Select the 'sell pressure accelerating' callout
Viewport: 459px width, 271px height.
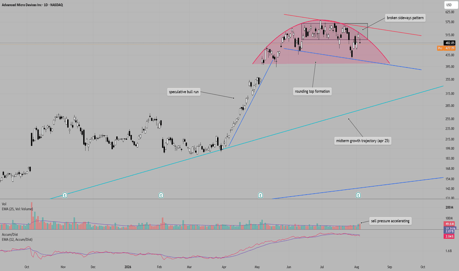pos(390,221)
